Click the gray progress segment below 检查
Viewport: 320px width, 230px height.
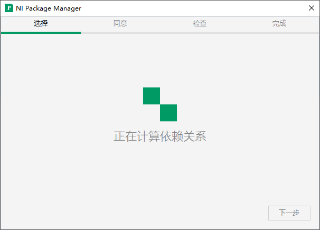[x=200, y=33]
